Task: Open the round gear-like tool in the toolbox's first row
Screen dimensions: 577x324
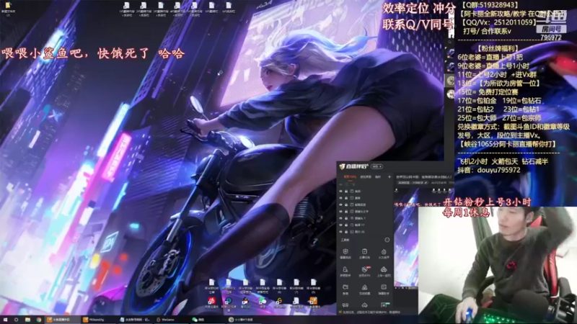Action: (384, 253)
